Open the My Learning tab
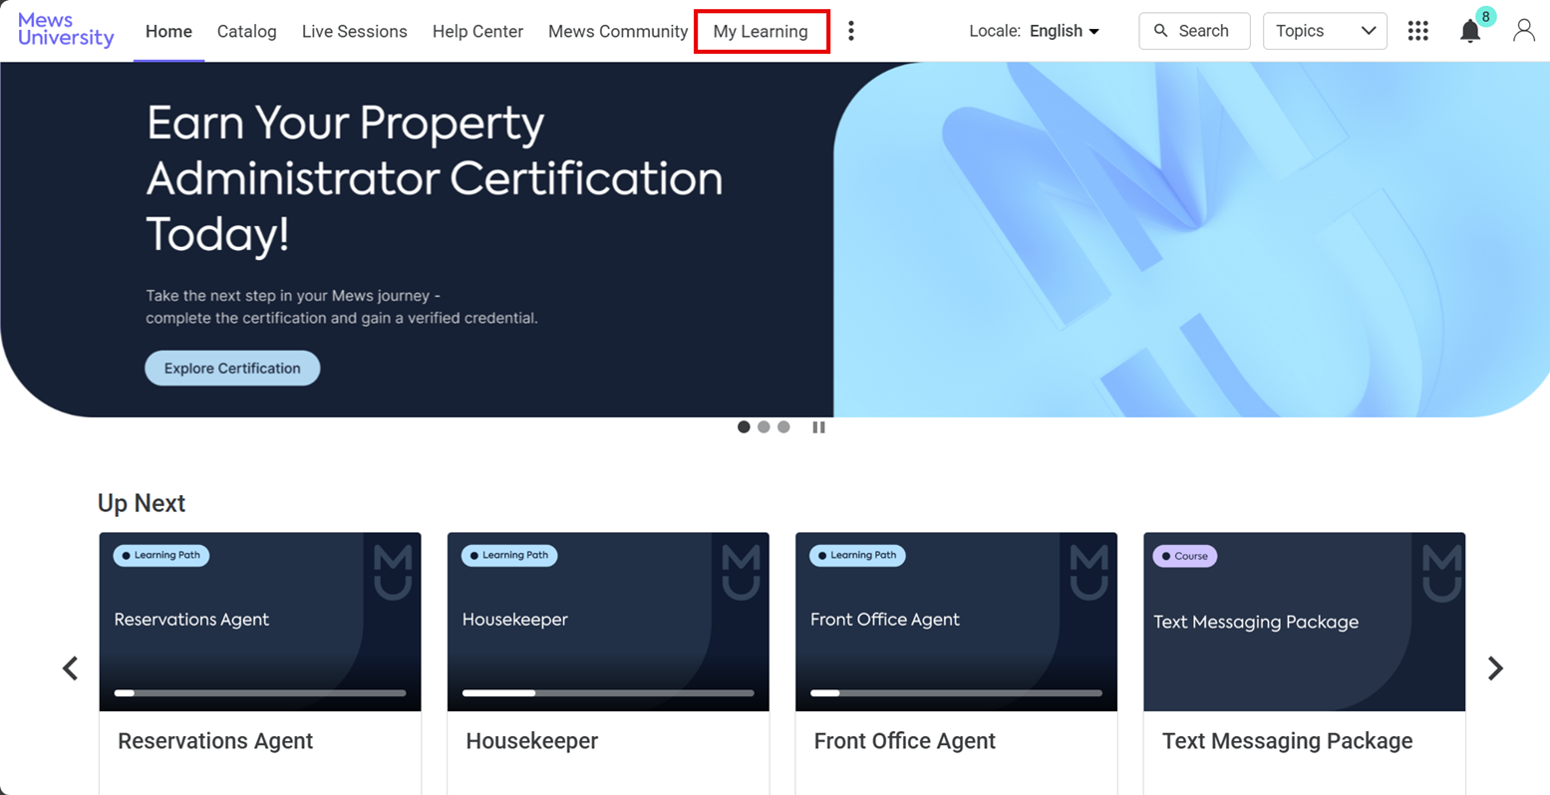1550x795 pixels. 761,32
